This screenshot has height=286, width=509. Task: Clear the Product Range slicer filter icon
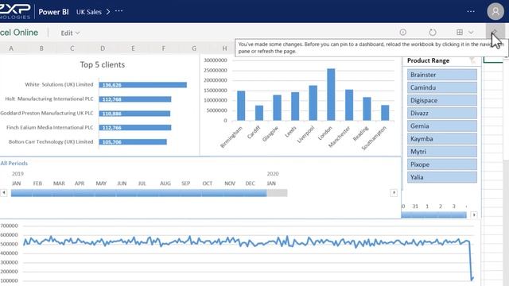(472, 60)
